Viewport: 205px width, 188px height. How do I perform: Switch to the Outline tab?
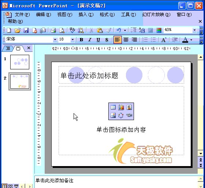tap(8, 49)
